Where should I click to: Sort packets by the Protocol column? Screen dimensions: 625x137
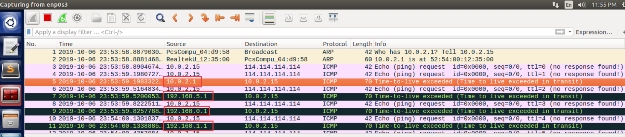click(x=334, y=44)
